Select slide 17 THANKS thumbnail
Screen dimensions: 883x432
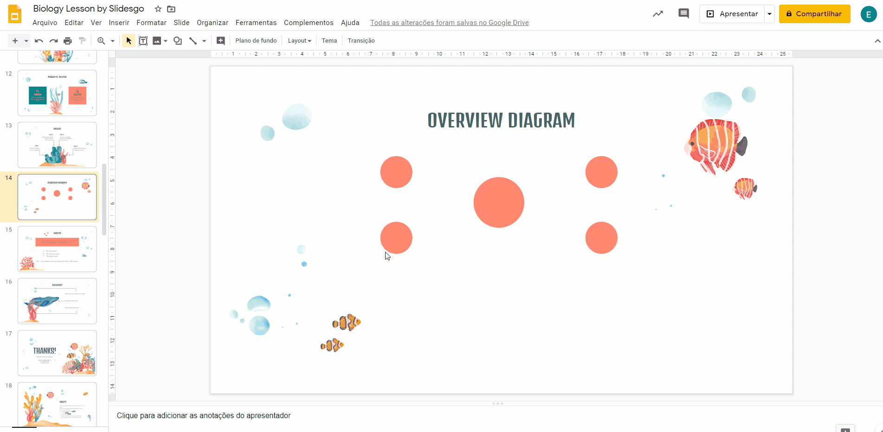[x=57, y=353]
